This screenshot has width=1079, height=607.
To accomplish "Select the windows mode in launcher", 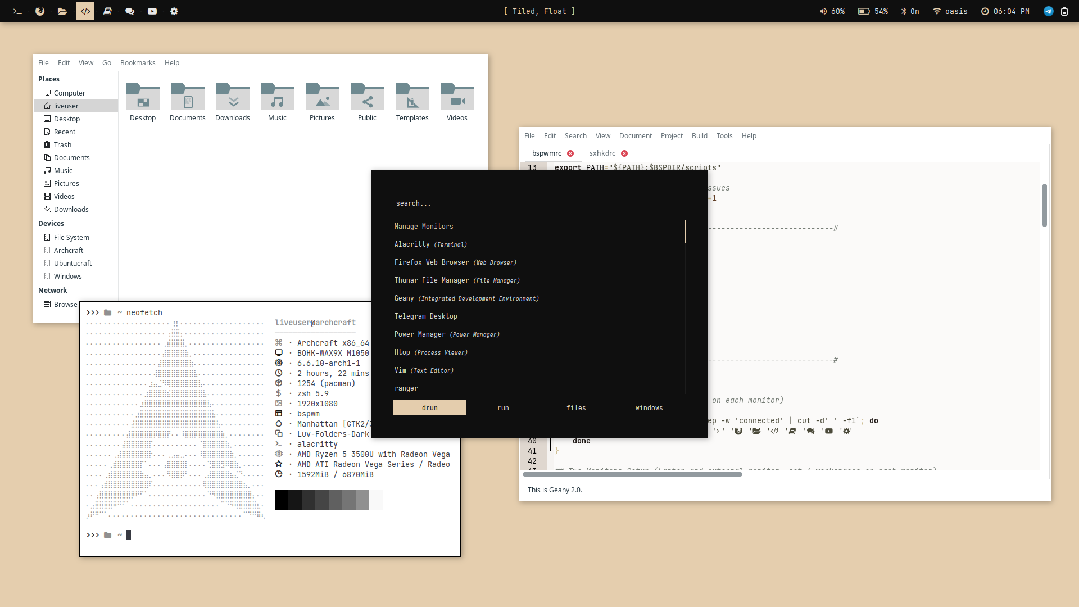I will point(649,408).
